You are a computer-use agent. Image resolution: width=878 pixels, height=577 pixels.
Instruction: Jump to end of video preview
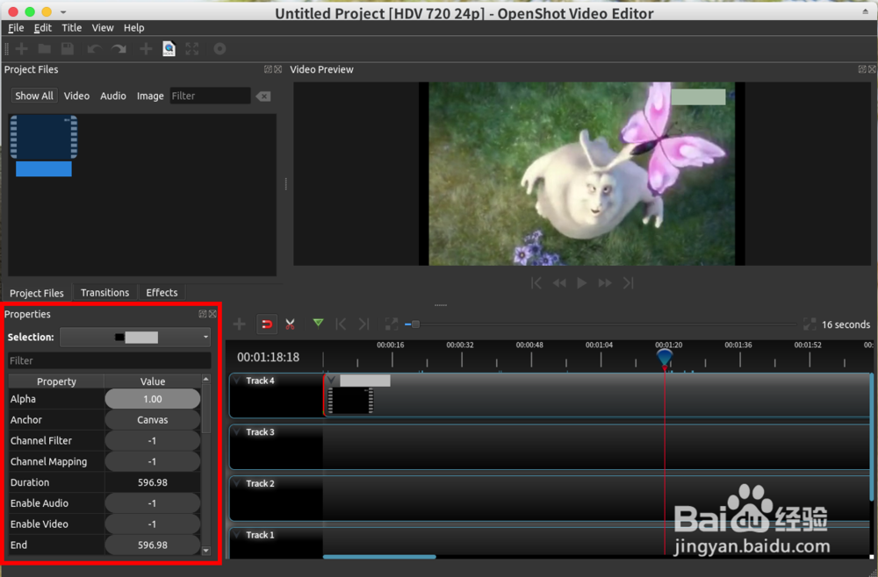click(x=629, y=283)
